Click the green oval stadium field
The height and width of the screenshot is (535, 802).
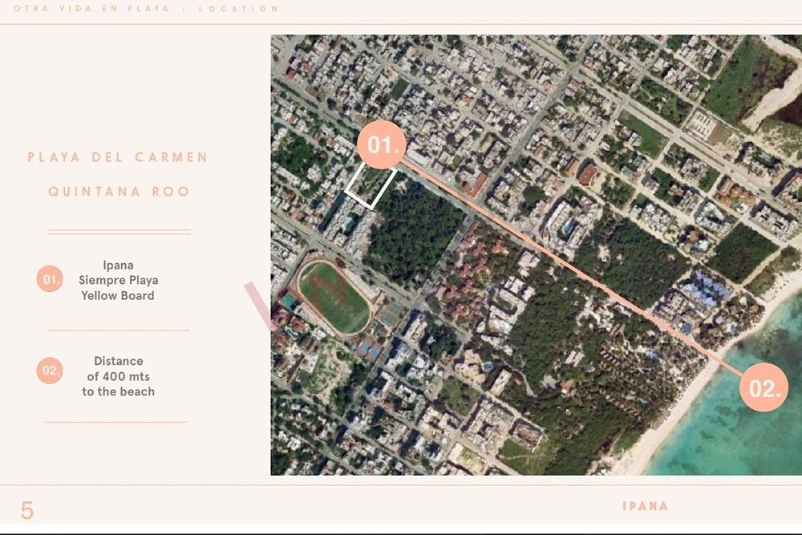[334, 297]
